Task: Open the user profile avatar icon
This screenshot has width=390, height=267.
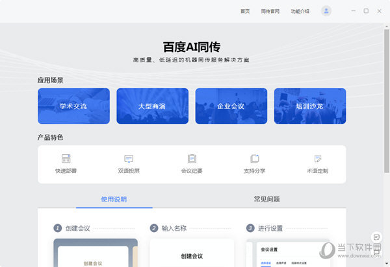Action: [x=326, y=11]
